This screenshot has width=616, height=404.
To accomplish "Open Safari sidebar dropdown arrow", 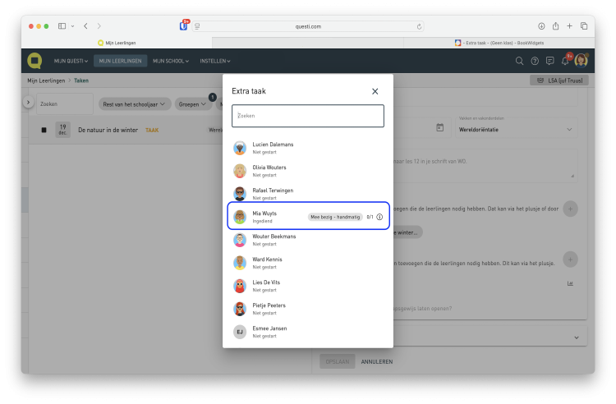I will 72,26.
